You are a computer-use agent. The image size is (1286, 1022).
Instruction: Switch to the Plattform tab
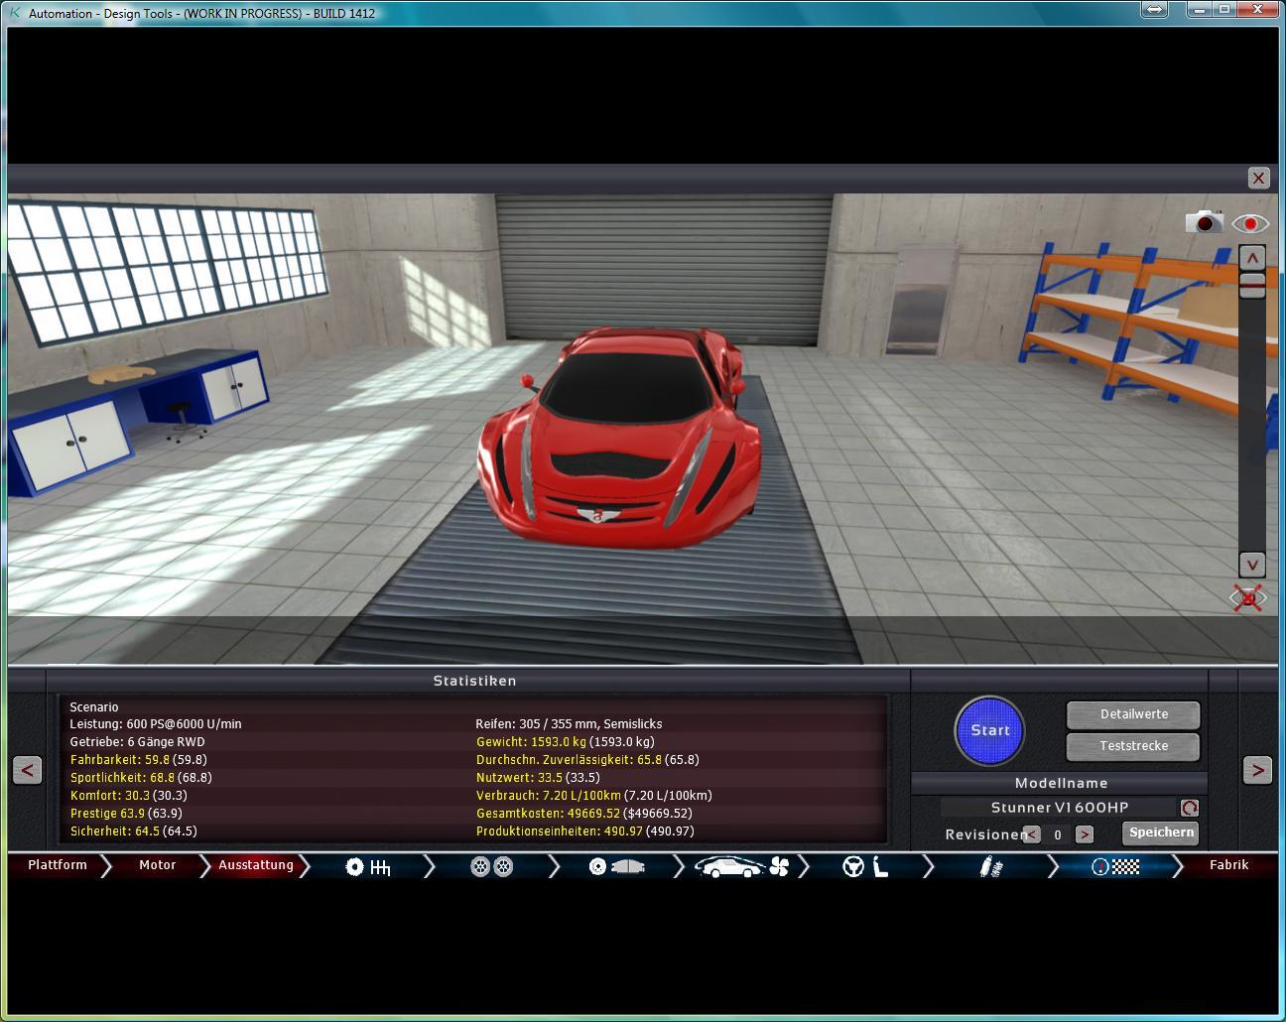tap(58, 865)
